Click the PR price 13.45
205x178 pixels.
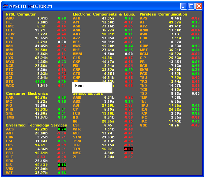175,62
